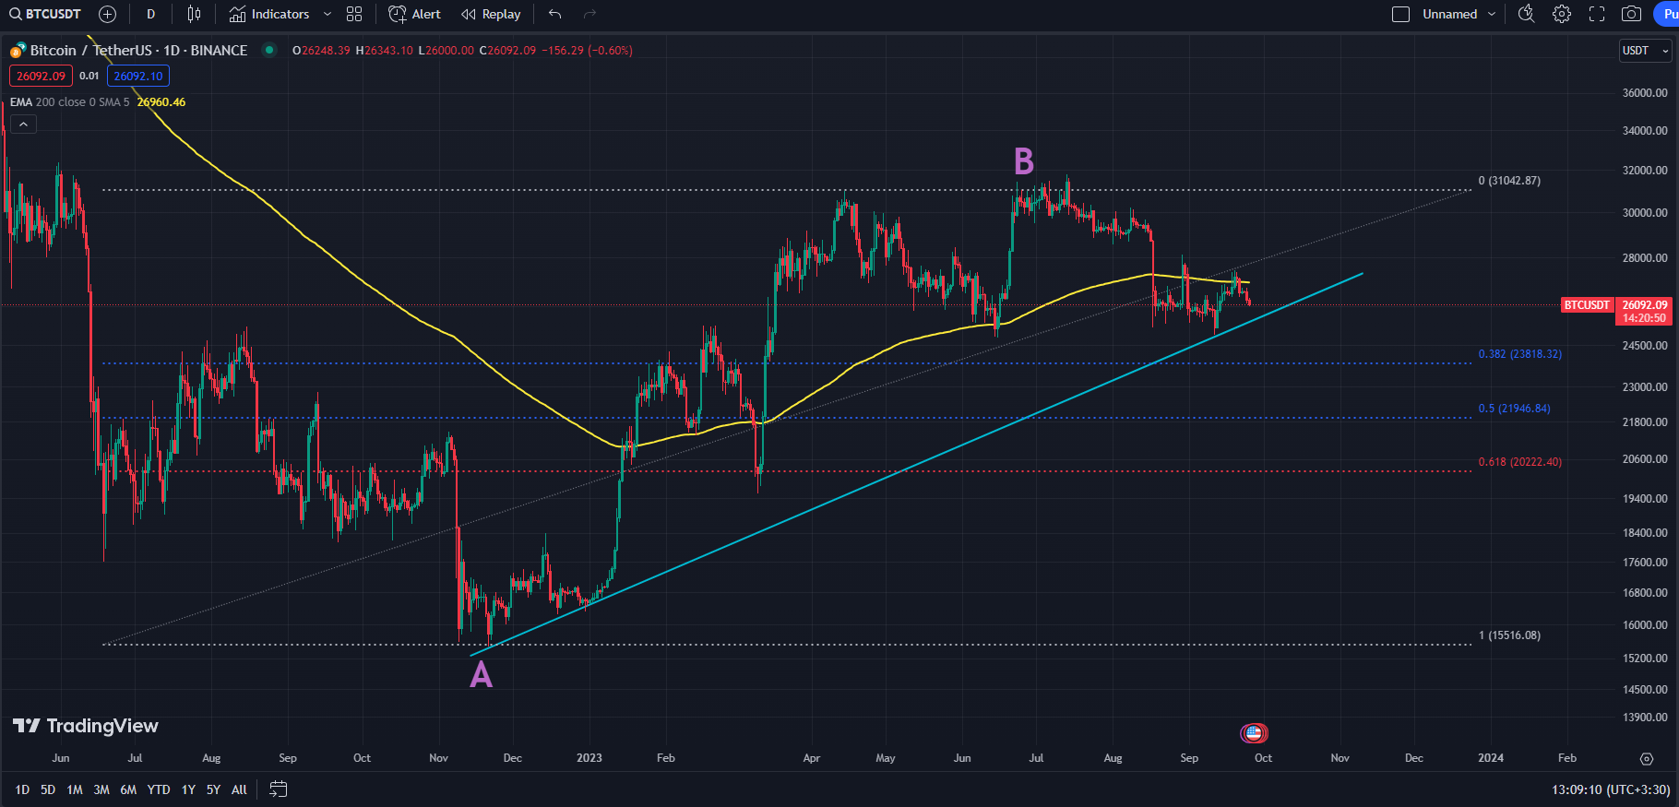Select the Fib label 0.618 (20222.40)
Screen dimensions: 1679x807
click(1520, 462)
